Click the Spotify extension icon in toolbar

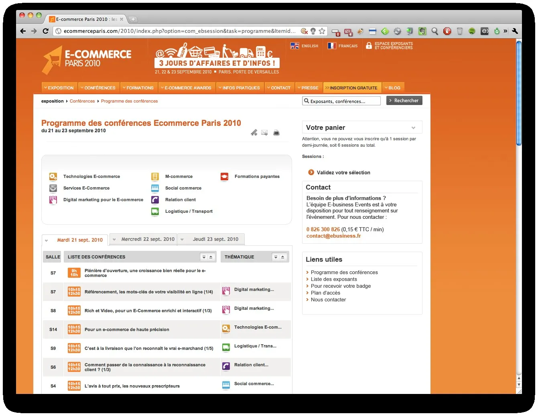tap(472, 31)
